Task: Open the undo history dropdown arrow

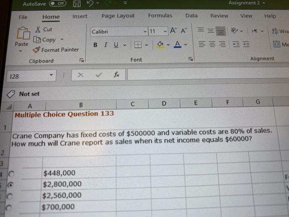Action: pyautogui.click(x=98, y=3)
